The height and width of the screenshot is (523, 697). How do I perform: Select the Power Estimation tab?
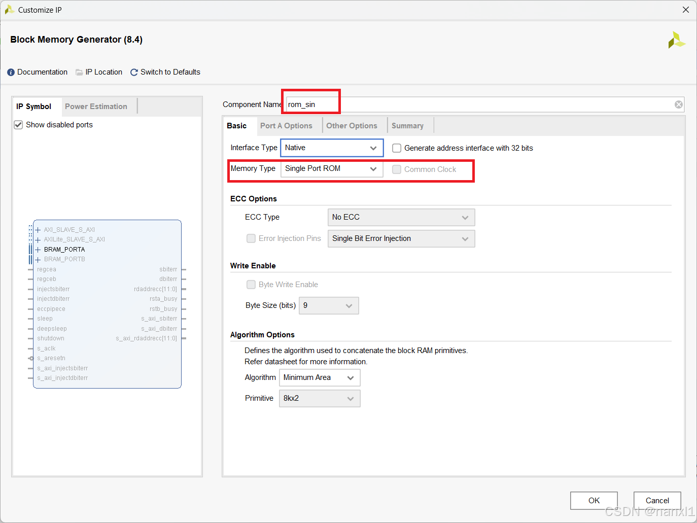coord(96,107)
